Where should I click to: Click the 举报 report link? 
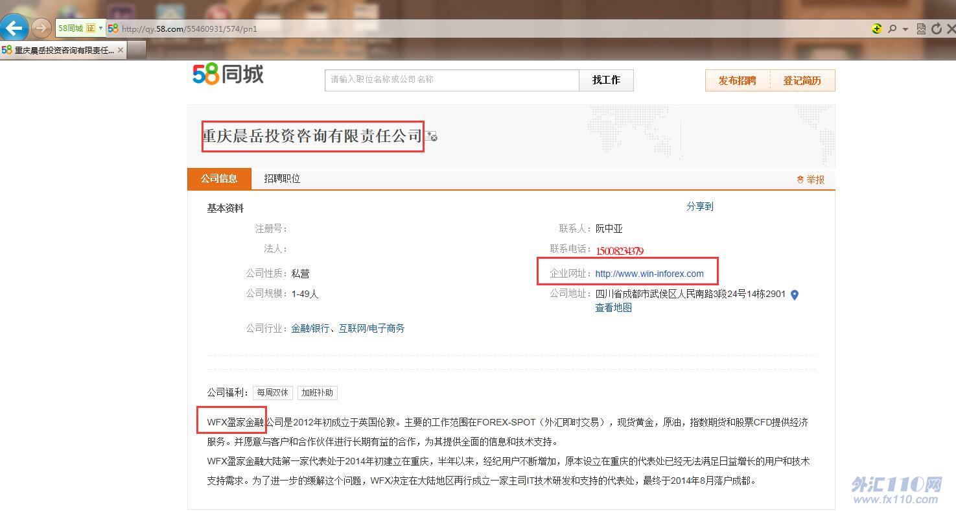pyautogui.click(x=811, y=180)
